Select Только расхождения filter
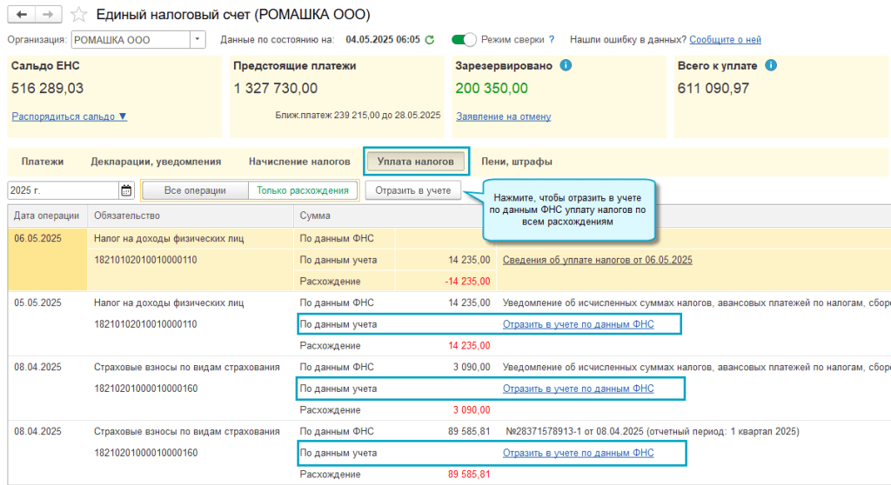This screenshot has height=485, width=891. (302, 190)
